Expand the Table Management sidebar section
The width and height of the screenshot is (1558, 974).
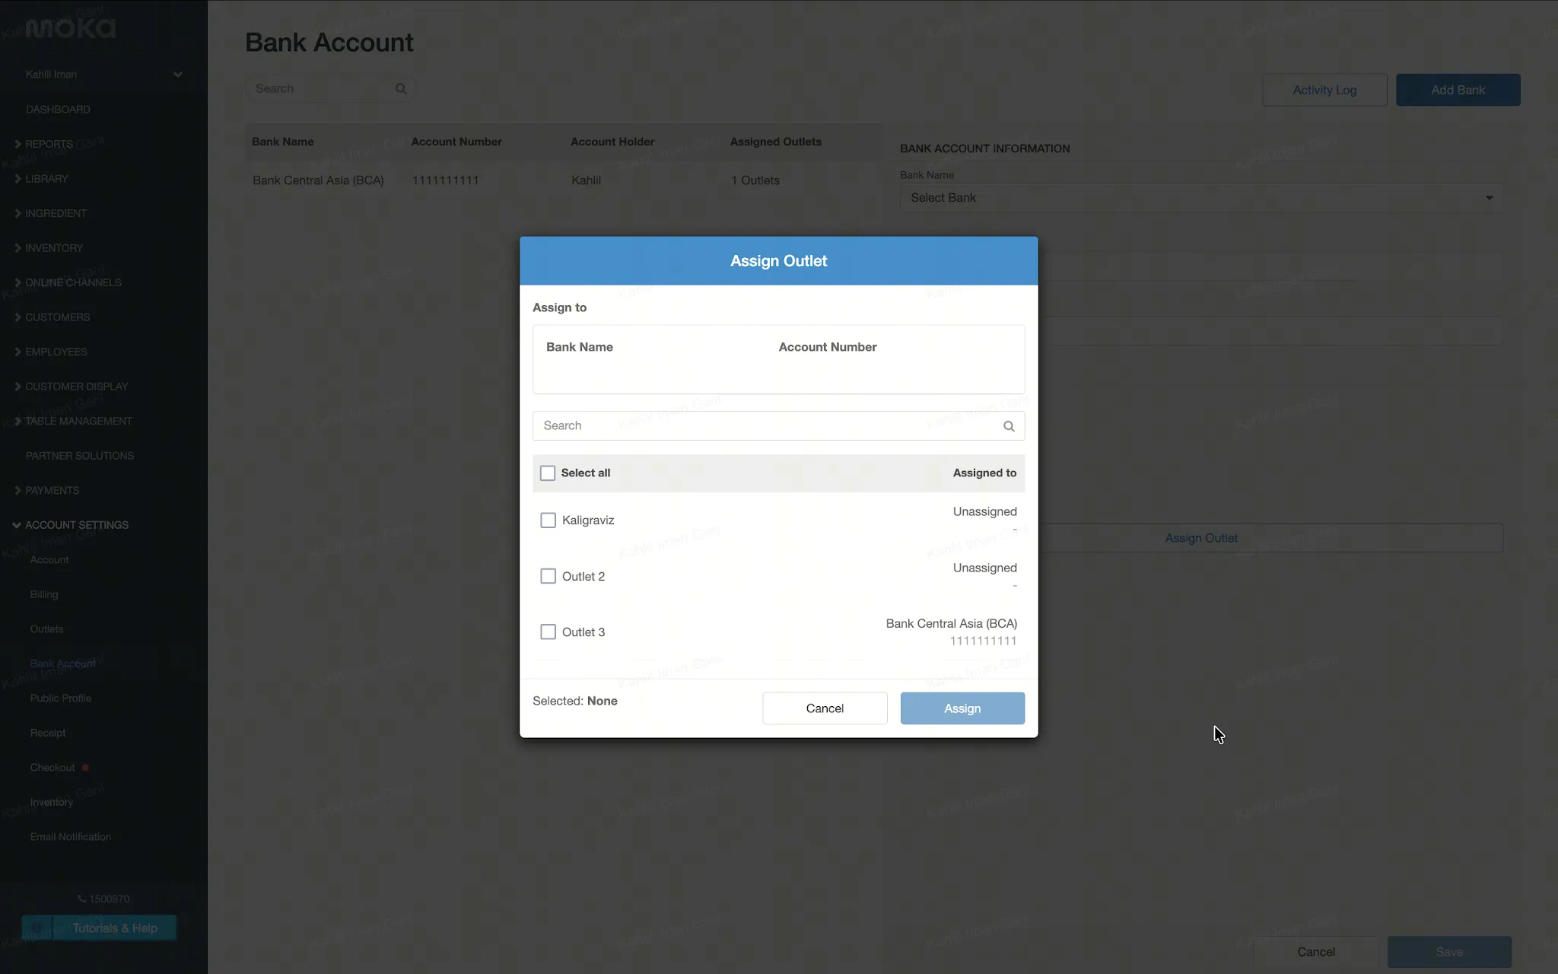pyautogui.click(x=78, y=421)
